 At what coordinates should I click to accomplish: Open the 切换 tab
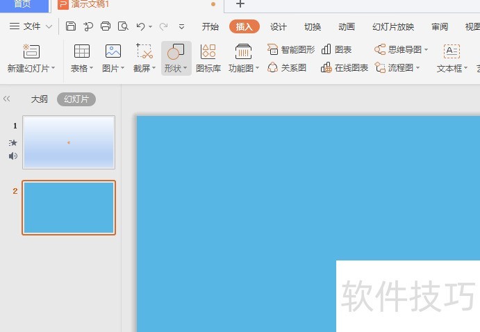coord(313,27)
